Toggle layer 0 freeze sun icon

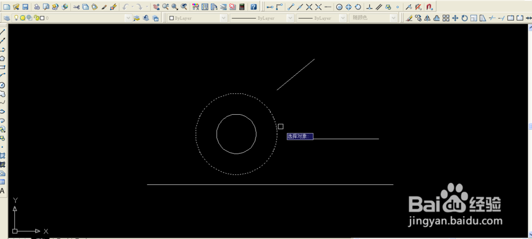click(x=22, y=18)
